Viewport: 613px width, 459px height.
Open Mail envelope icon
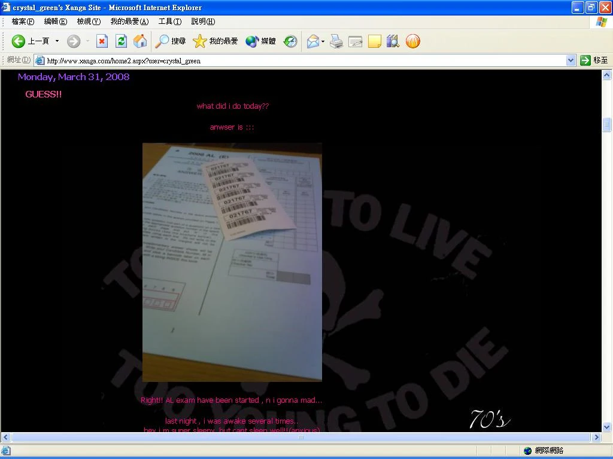(x=313, y=41)
